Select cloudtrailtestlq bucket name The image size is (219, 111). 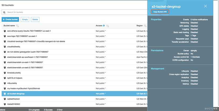[14, 47]
